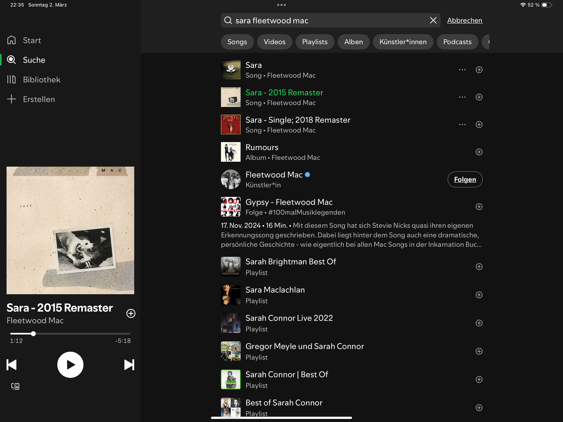The height and width of the screenshot is (422, 563).
Task: Skip to the next track
Action: (129, 365)
